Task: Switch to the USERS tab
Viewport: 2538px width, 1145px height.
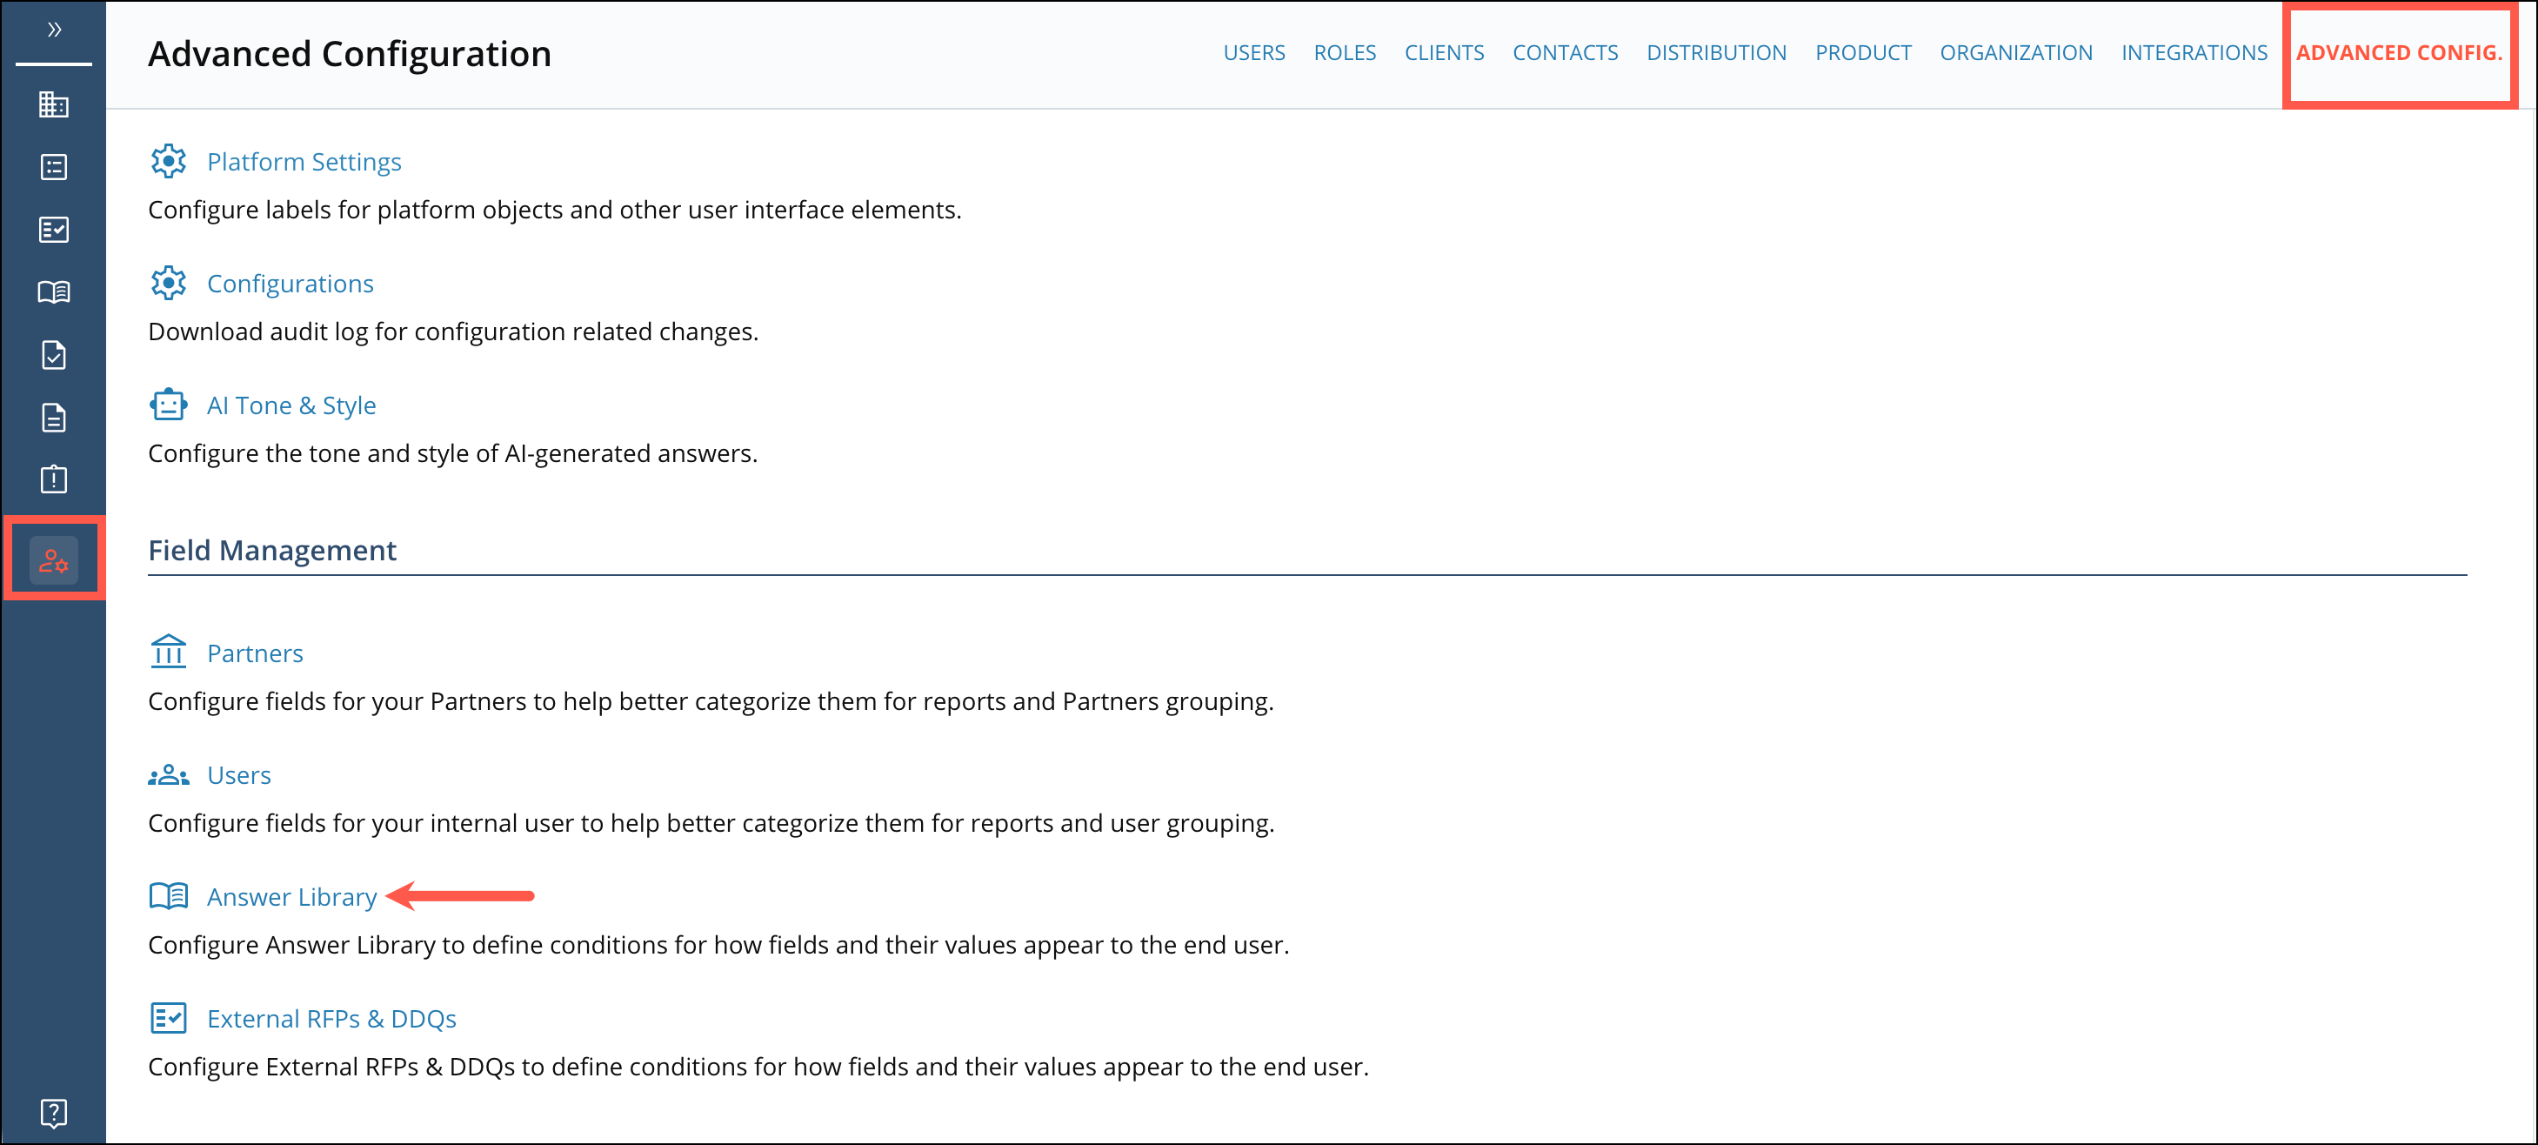Action: (x=1253, y=53)
